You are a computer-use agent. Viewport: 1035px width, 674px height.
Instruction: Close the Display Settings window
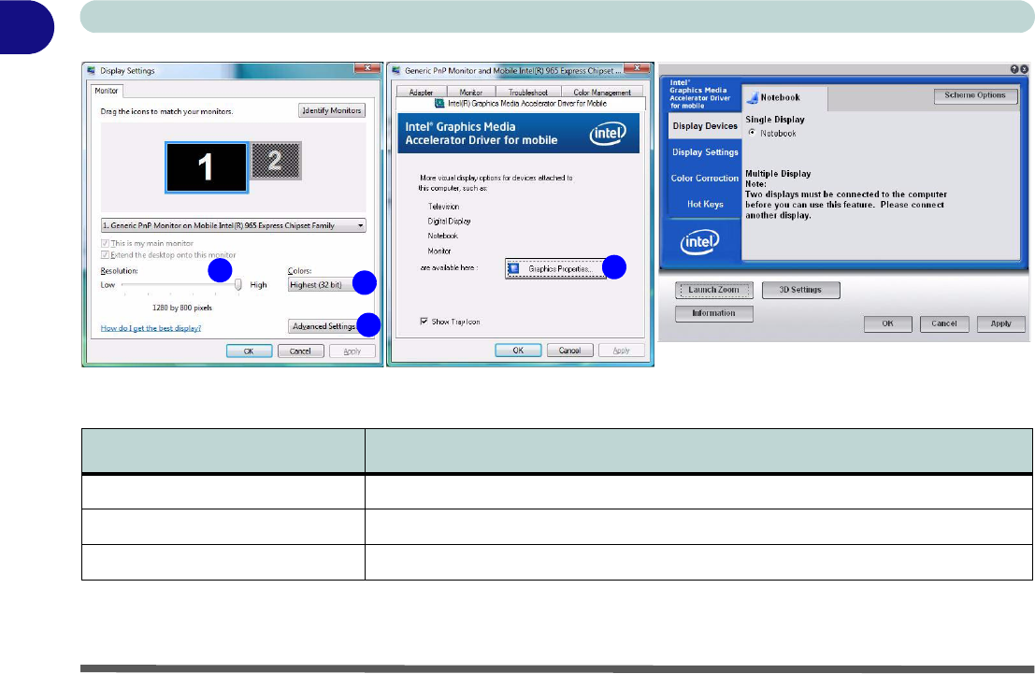367,68
